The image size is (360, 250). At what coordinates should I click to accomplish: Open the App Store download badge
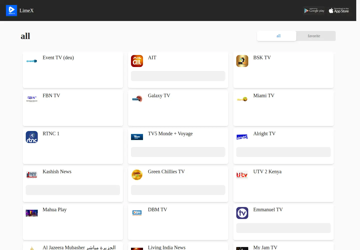click(x=339, y=10)
